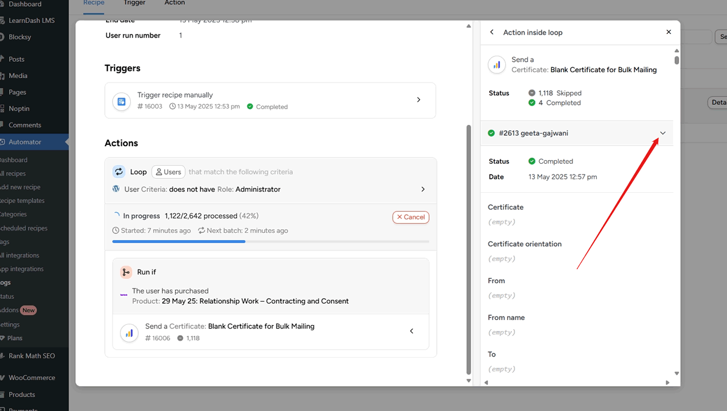Expand the User Criteria row chevron
The height and width of the screenshot is (411, 727).
coord(423,189)
